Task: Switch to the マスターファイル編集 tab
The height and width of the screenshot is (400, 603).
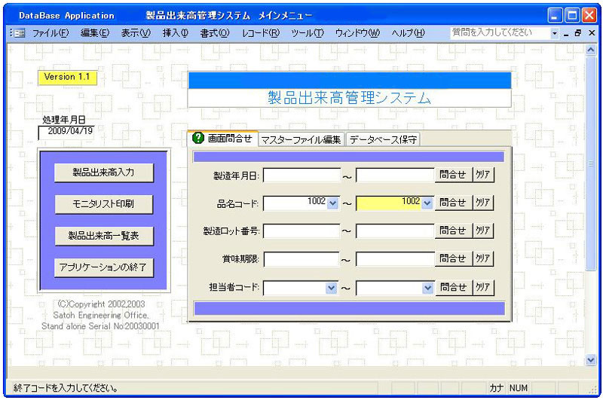Action: (x=301, y=140)
